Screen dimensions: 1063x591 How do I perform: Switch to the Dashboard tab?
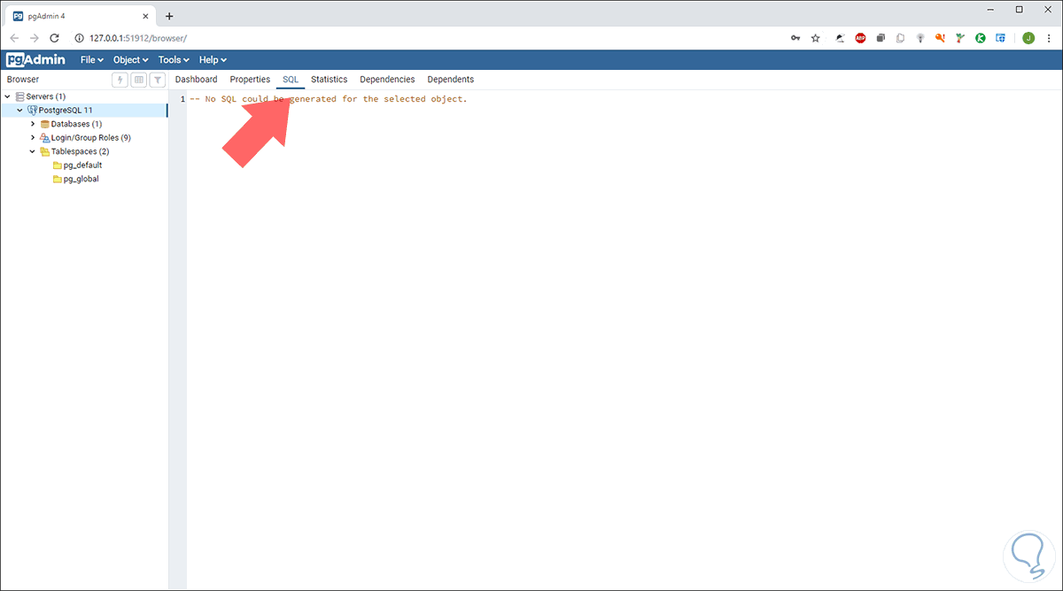(196, 80)
